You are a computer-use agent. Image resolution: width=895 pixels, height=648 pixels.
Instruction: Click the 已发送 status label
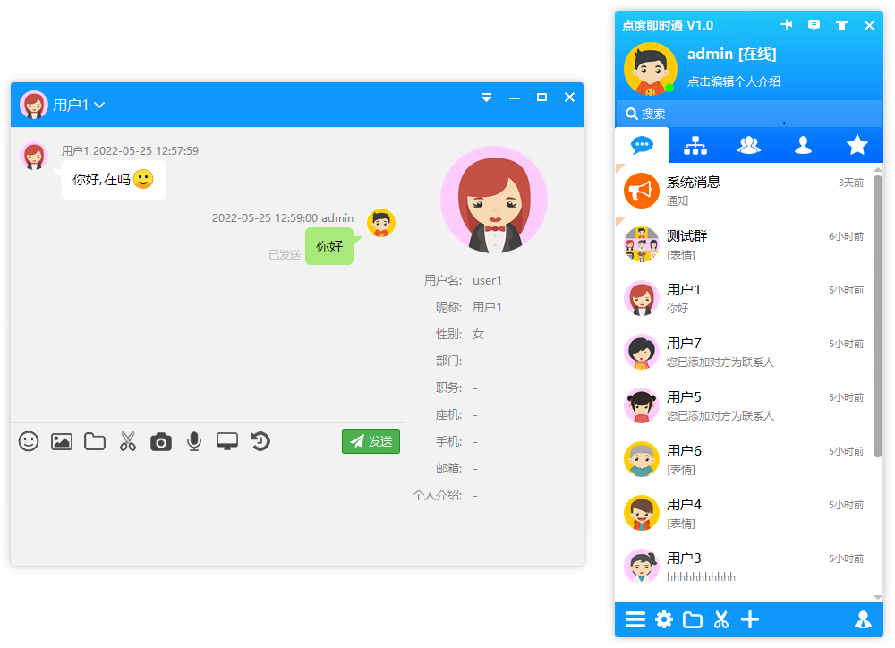point(285,254)
